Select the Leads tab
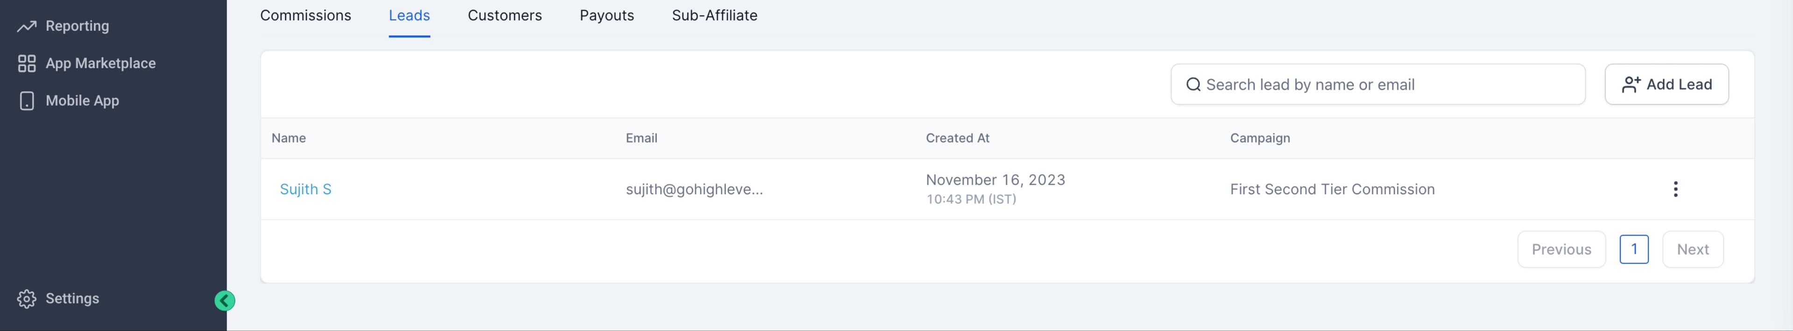 coord(409,15)
